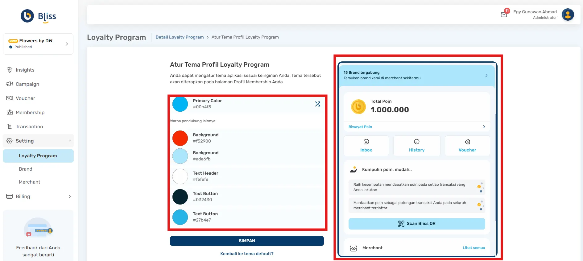The height and width of the screenshot is (261, 583).
Task: Click the Scan Bliss QR button
Action: [x=417, y=224]
